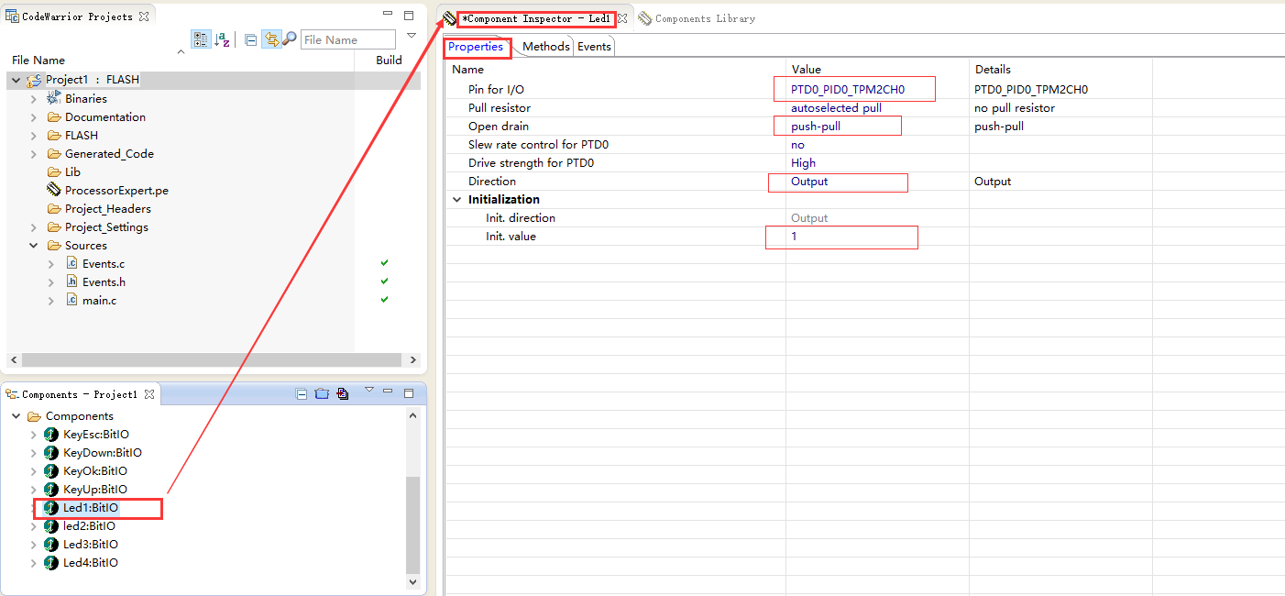Click the Details column header in inspector
The width and height of the screenshot is (1285, 596).
click(993, 69)
